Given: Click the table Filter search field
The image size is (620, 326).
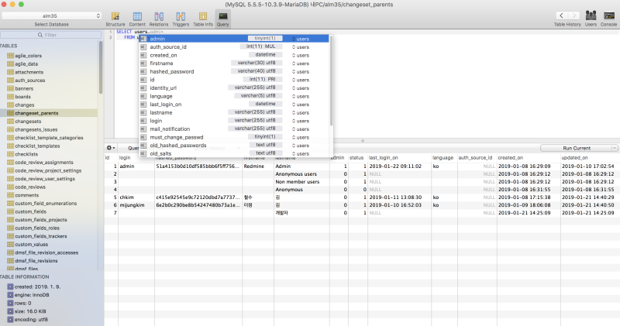Looking at the screenshot, I should click(x=50, y=35).
